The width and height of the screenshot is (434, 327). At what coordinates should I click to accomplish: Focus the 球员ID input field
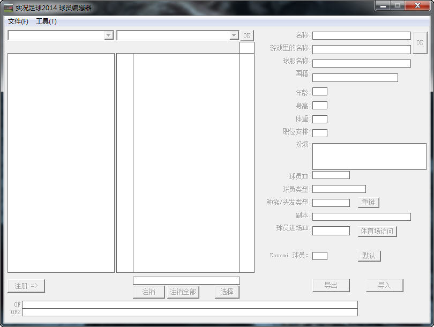click(331, 175)
